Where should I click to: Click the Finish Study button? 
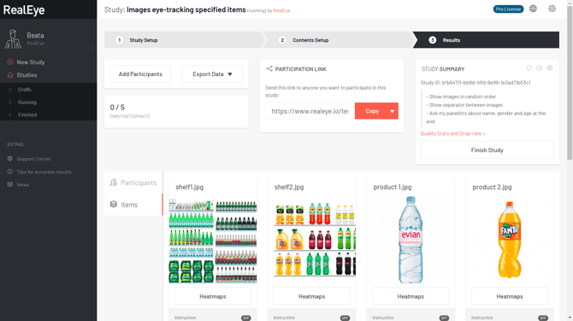coord(487,150)
